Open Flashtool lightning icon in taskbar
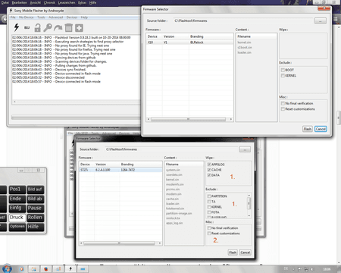The width and height of the screenshot is (341, 273). tap(70, 268)
